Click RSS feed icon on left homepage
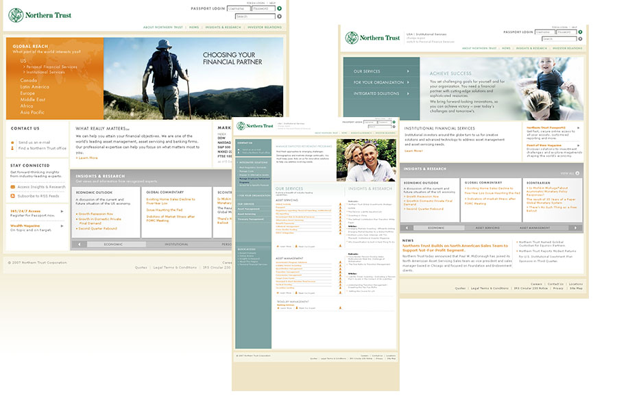Image resolution: width=617 pixels, height=411 pixels. click(12, 196)
